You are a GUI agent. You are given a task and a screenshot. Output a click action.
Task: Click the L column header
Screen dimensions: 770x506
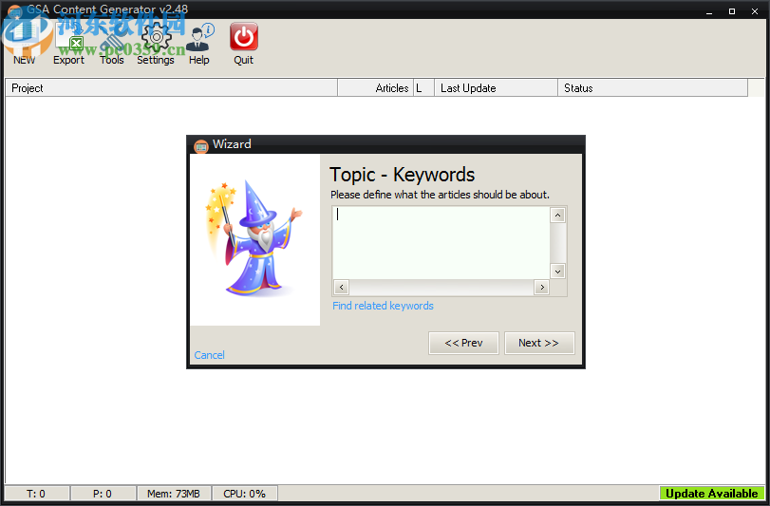[x=423, y=88]
